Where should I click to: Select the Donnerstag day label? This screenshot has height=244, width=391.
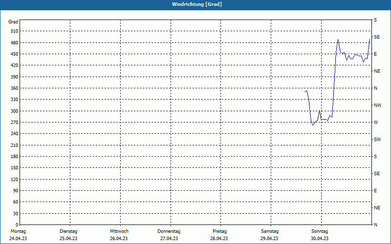click(169, 231)
